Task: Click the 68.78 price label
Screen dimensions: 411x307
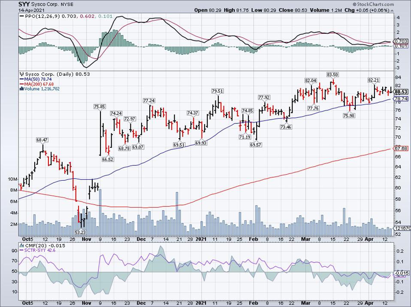Action: 124,148
